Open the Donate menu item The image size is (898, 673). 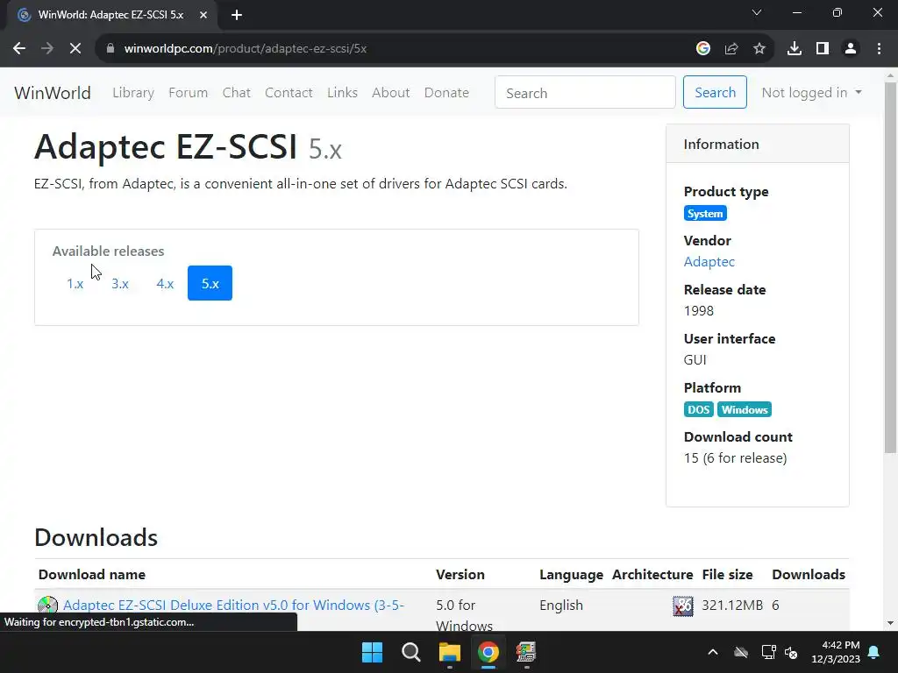(446, 93)
